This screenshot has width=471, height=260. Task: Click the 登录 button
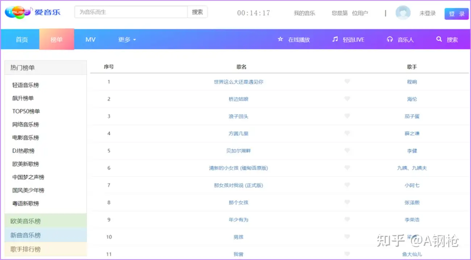(457, 14)
